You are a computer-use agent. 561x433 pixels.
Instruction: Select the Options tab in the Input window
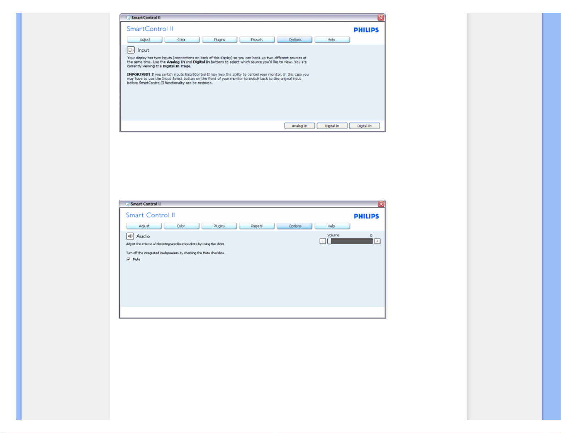pos(294,40)
